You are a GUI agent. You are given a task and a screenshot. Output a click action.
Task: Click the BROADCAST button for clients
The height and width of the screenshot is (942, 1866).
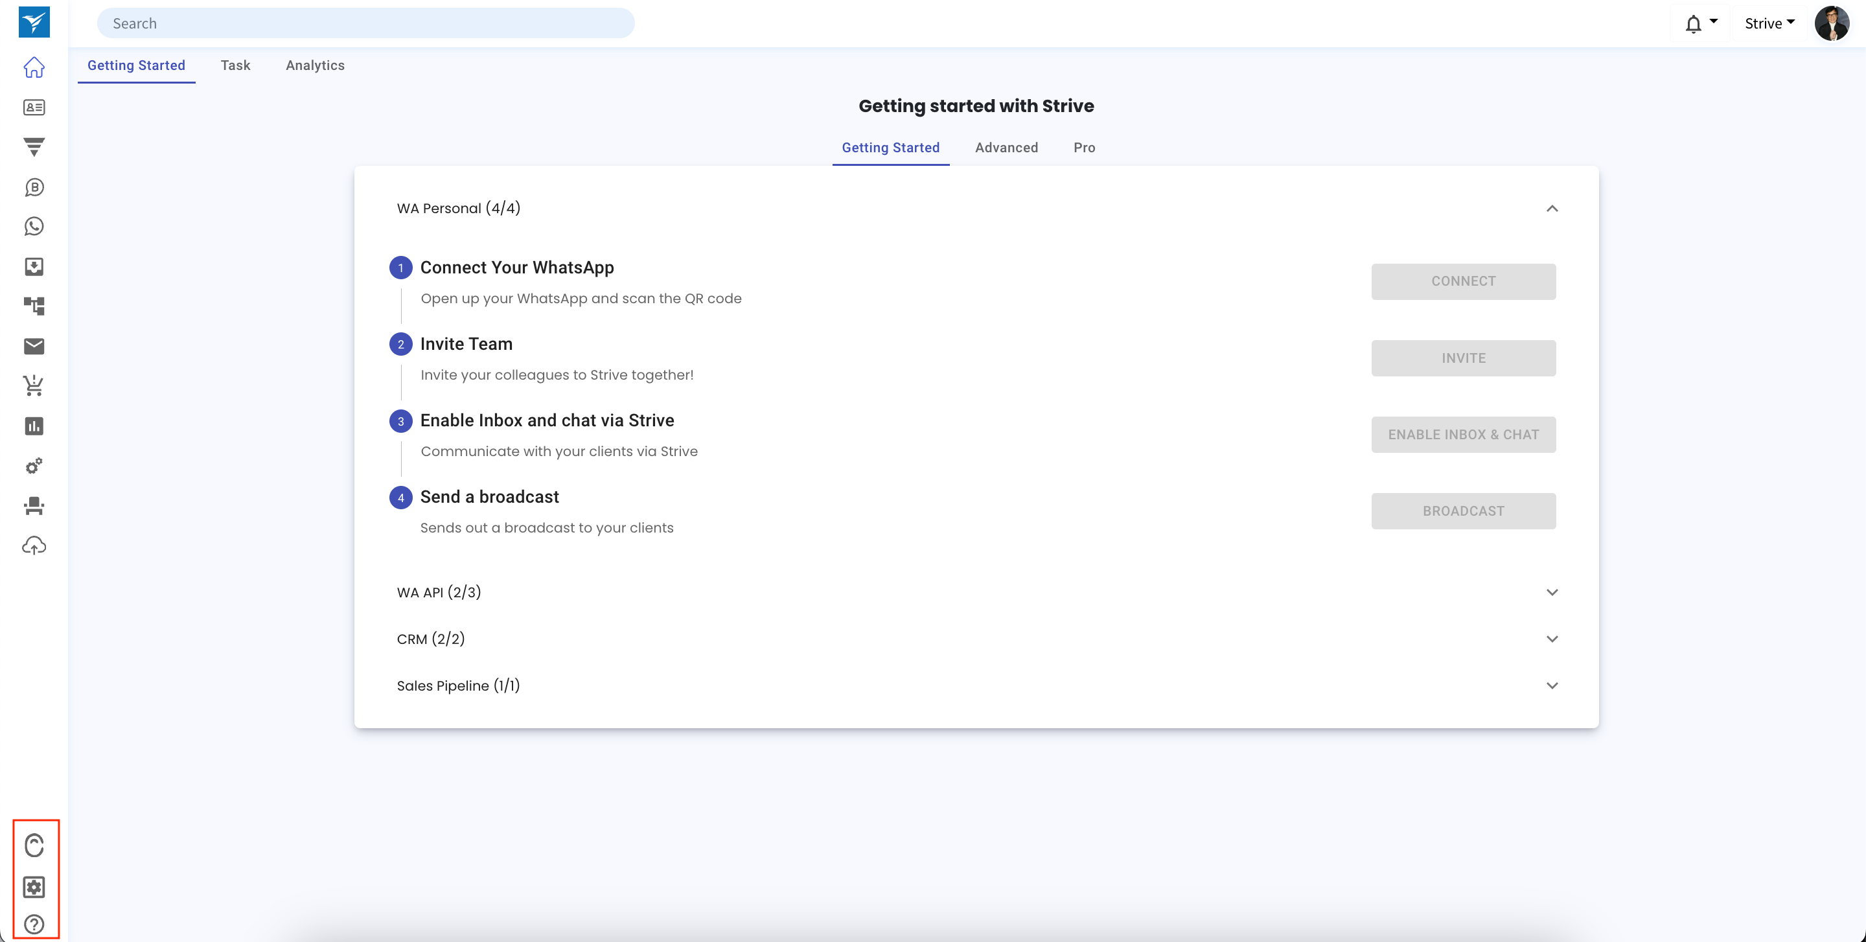[x=1462, y=511]
